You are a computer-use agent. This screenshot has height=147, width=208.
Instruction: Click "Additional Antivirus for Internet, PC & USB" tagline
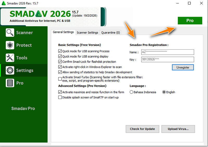click(40, 21)
